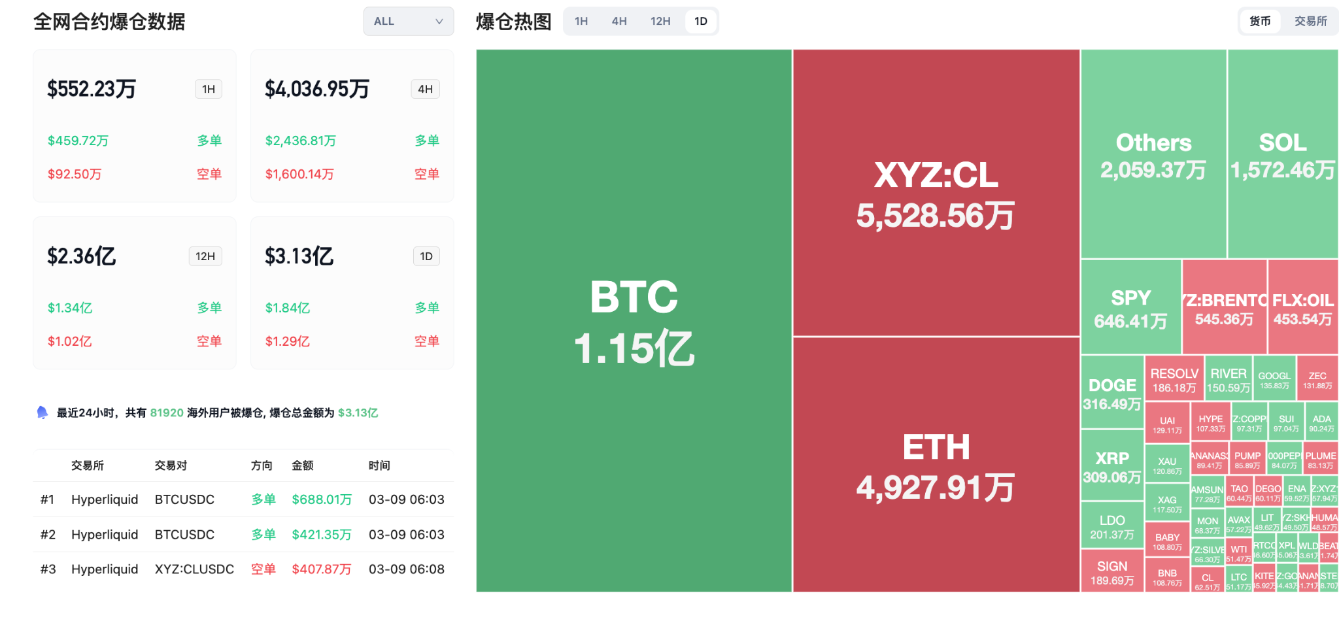The width and height of the screenshot is (1339, 621).
Task: Switch heatmap to 1H timeframe
Action: [x=581, y=22]
